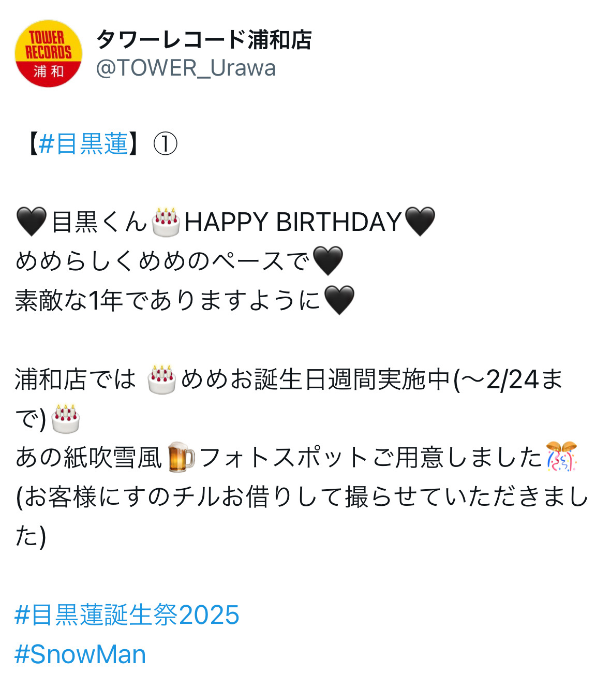Image resolution: width=610 pixels, height=687 pixels.
Task: Click the 素敵な1年でありますように line
Action: click(168, 301)
